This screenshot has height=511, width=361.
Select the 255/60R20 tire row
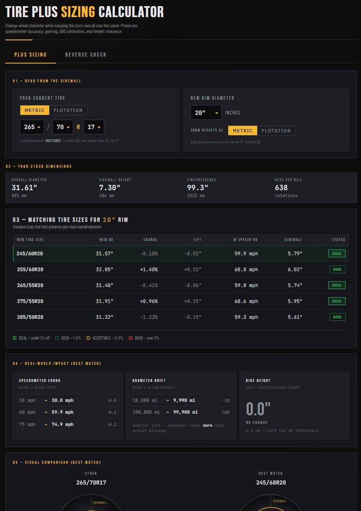click(x=181, y=270)
